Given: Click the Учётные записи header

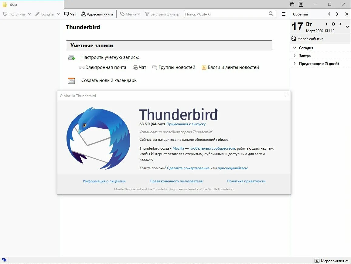Looking at the screenshot, I should (169, 46).
